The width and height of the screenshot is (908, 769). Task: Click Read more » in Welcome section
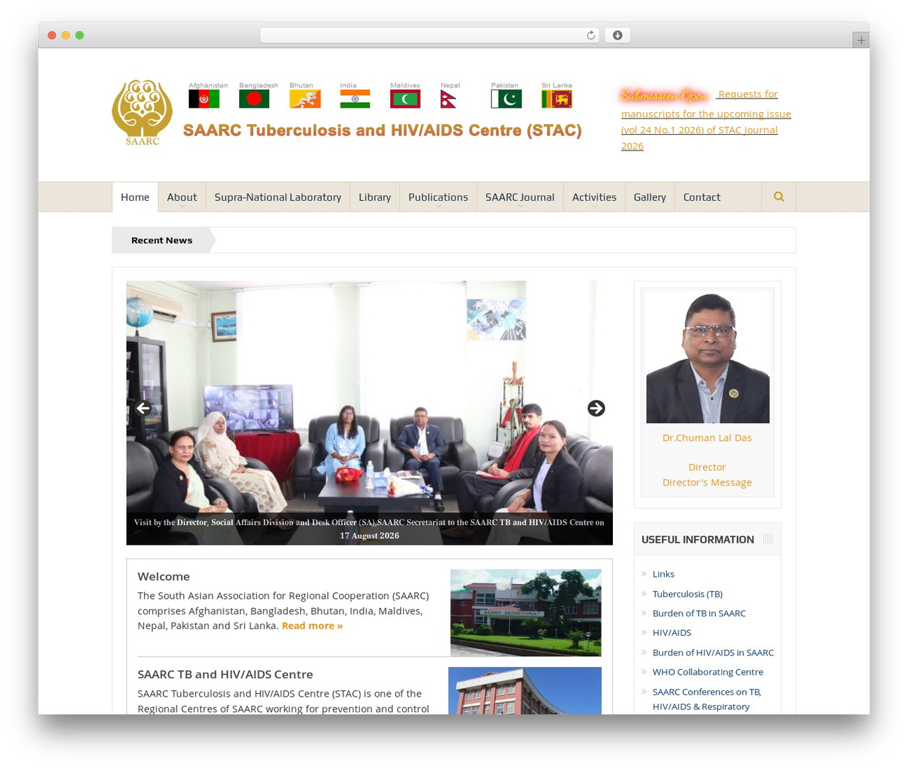pos(312,626)
